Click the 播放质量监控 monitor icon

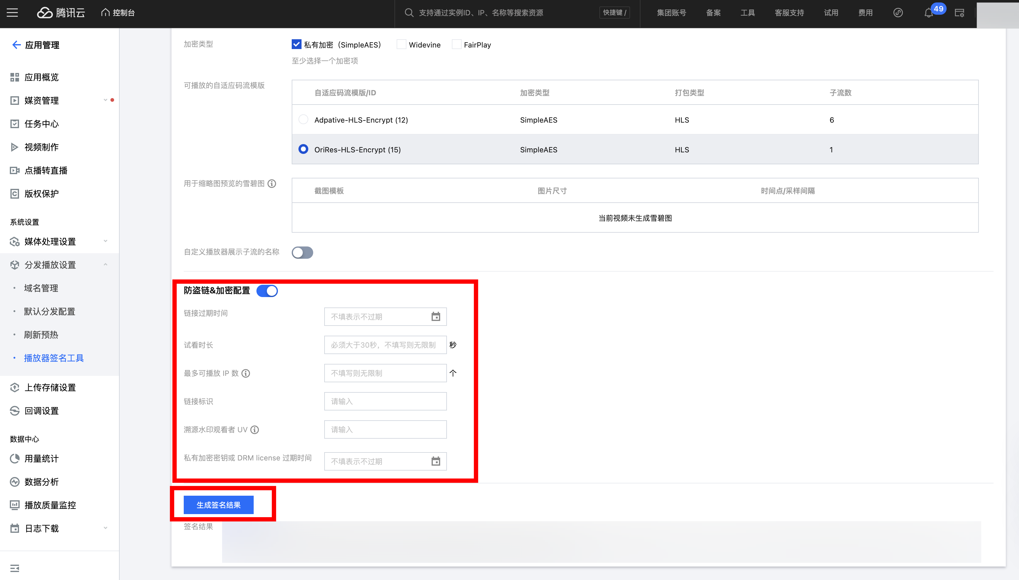point(15,505)
